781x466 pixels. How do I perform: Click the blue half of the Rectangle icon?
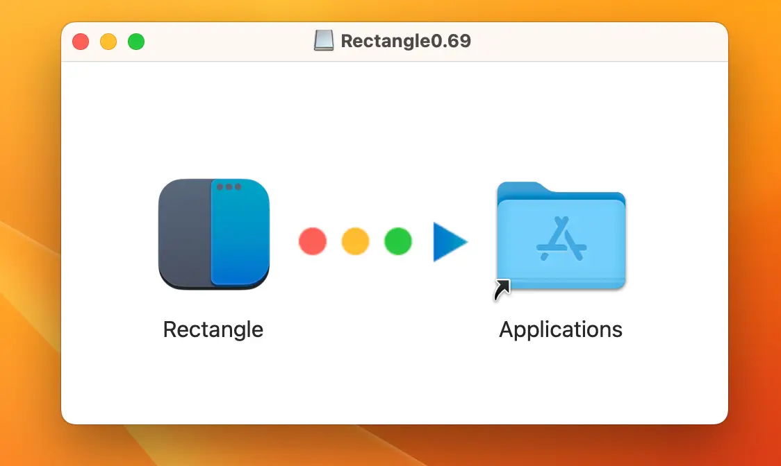point(240,236)
